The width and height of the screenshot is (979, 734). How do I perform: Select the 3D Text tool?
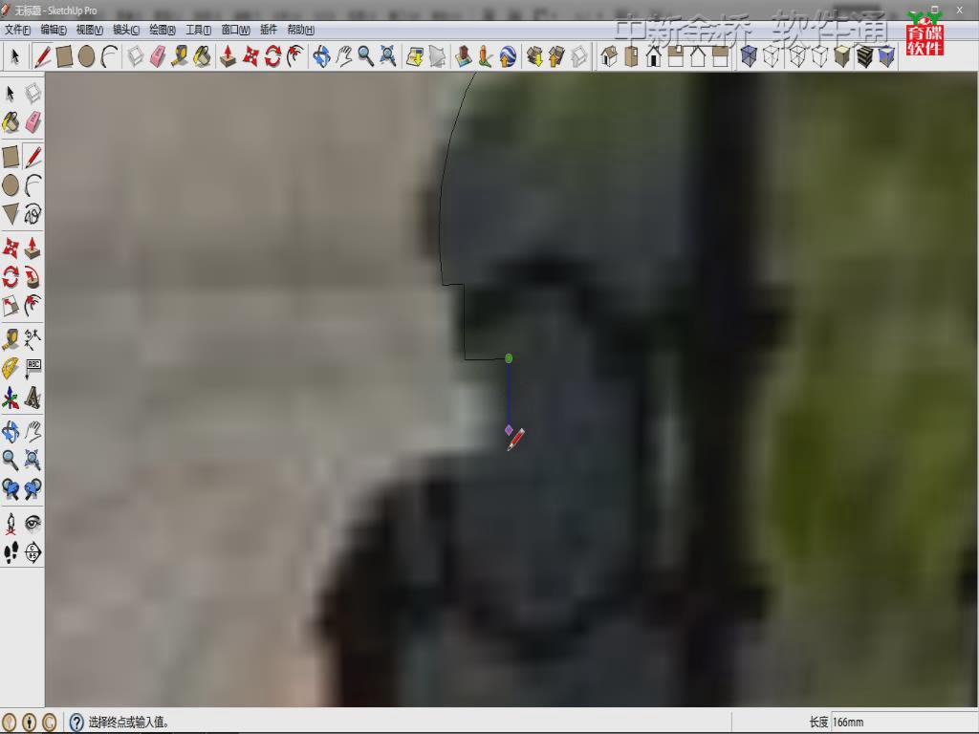coord(33,398)
